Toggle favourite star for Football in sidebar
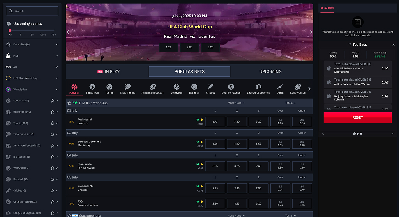Image resolution: width=399 pixels, height=217 pixels. (x=52, y=101)
